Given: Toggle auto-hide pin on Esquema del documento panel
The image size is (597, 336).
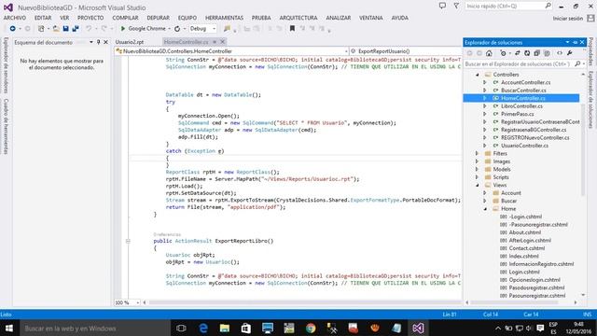Looking at the screenshot, I should [98, 42].
